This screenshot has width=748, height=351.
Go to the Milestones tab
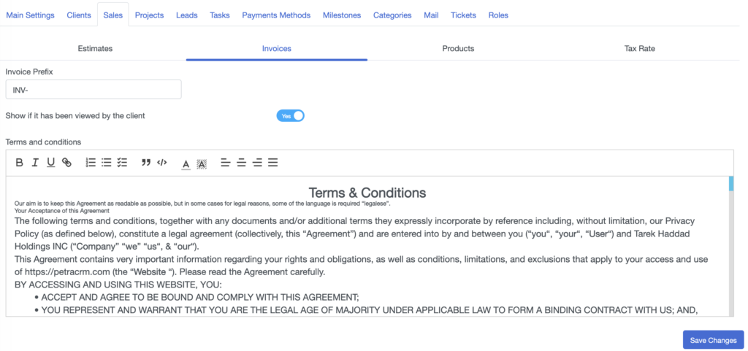pos(342,15)
